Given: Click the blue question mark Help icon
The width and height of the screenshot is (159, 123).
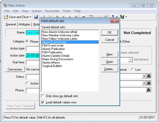Looking at the screenshot, I should 113,16.
